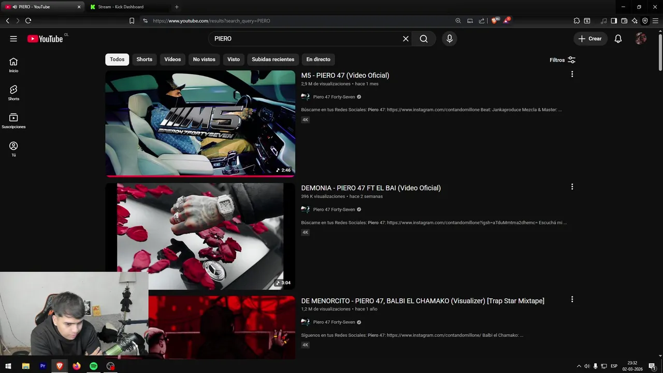Open the account avatar menu
This screenshot has height=373, width=663.
[x=641, y=39]
